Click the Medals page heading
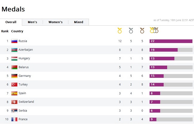 pos(13,9)
